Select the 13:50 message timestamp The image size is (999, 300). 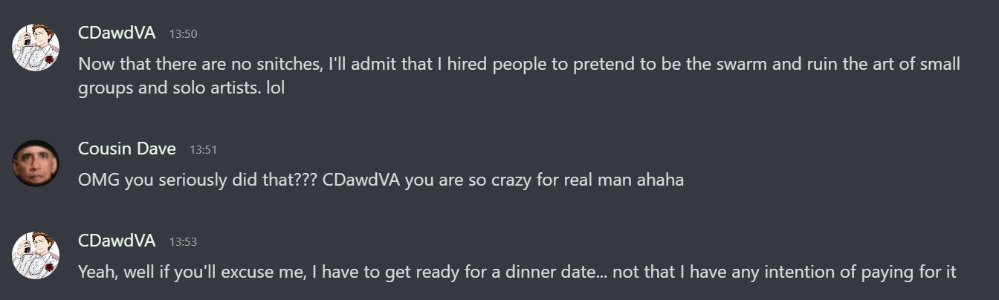click(x=183, y=34)
